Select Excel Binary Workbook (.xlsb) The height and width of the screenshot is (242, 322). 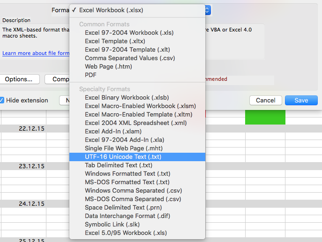click(137, 98)
